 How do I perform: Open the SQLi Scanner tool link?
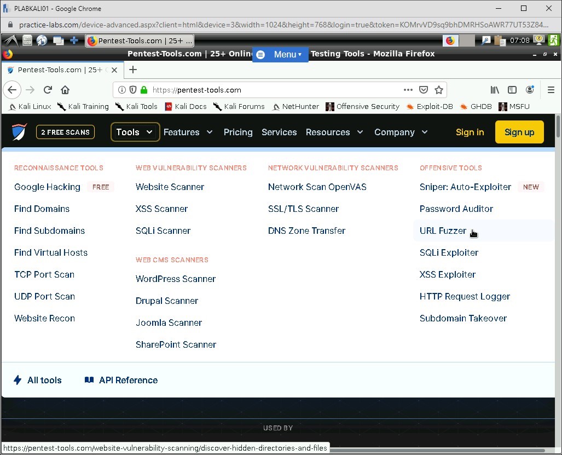click(163, 231)
